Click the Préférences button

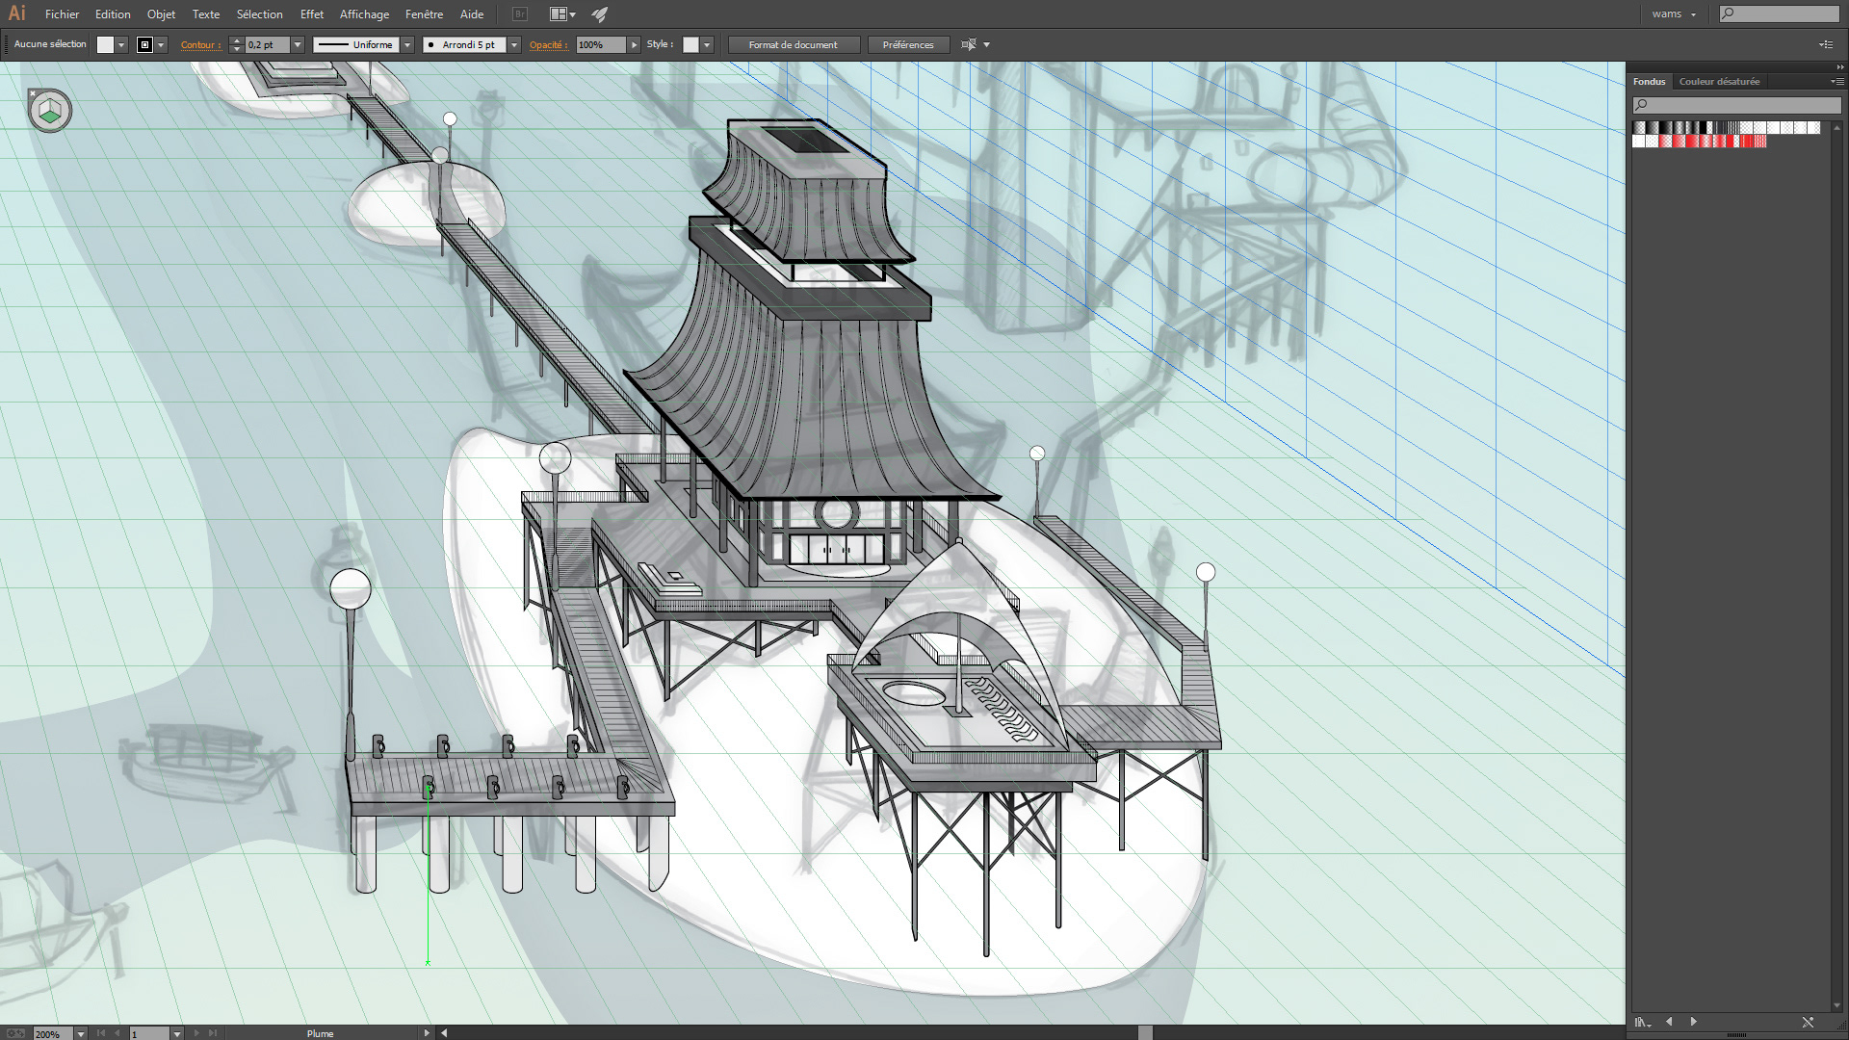click(907, 44)
